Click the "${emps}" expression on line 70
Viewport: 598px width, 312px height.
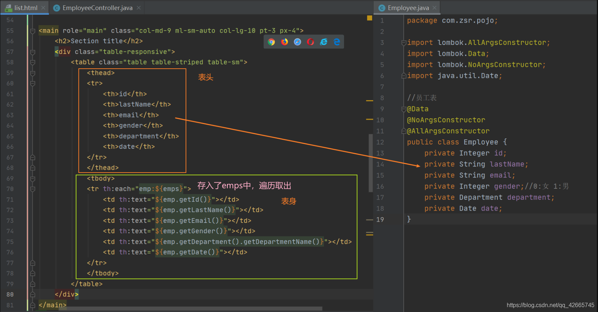(169, 189)
